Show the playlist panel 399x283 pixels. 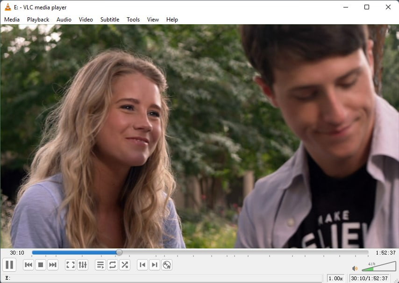click(100, 265)
